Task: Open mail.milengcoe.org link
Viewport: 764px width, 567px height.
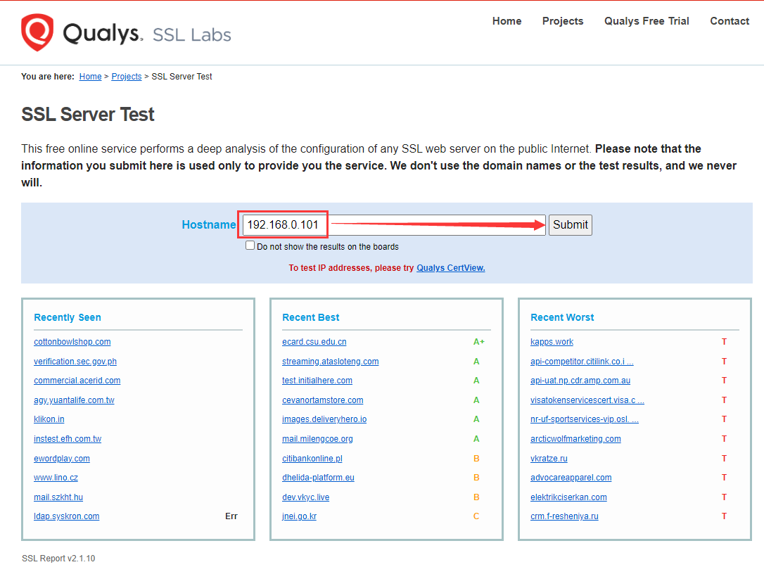Action: click(318, 439)
